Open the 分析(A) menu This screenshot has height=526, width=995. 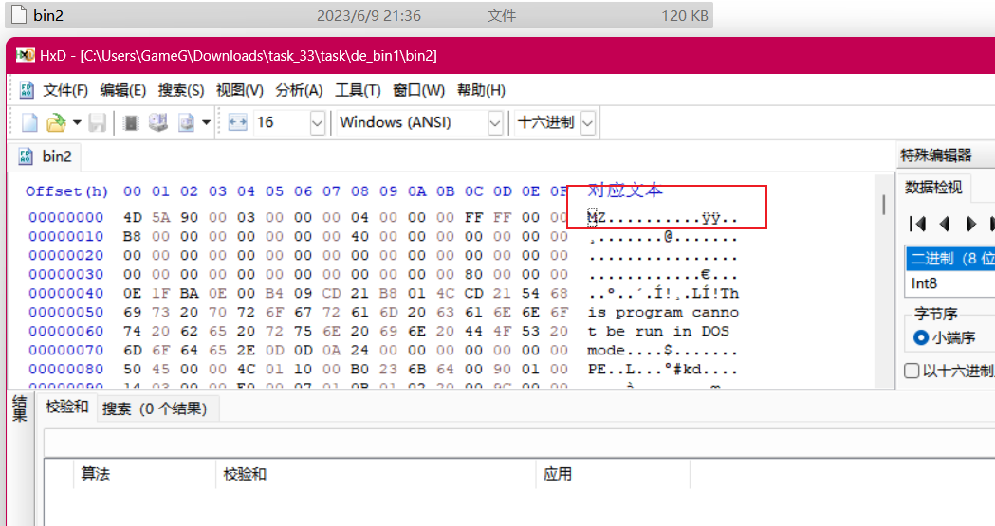299,90
